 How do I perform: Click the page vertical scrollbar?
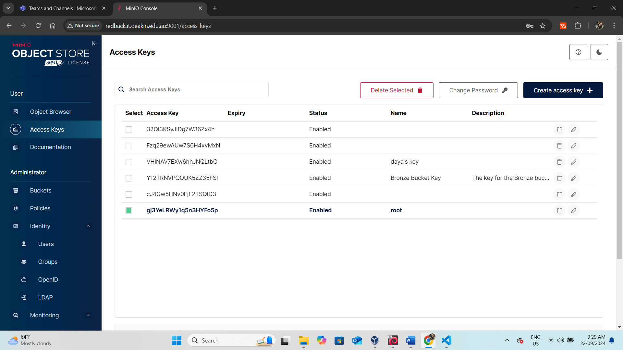click(x=619, y=151)
